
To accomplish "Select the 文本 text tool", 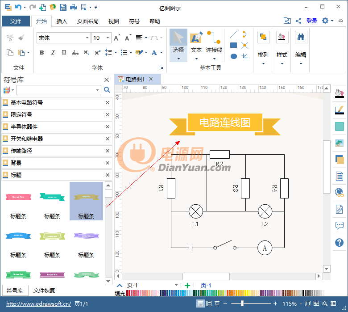I will [x=196, y=45].
